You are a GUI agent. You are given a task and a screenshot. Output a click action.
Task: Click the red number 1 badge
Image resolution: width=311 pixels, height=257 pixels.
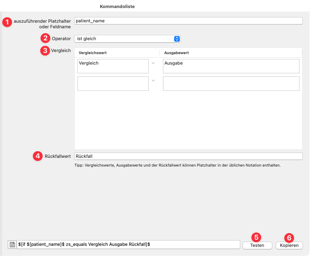click(x=7, y=22)
